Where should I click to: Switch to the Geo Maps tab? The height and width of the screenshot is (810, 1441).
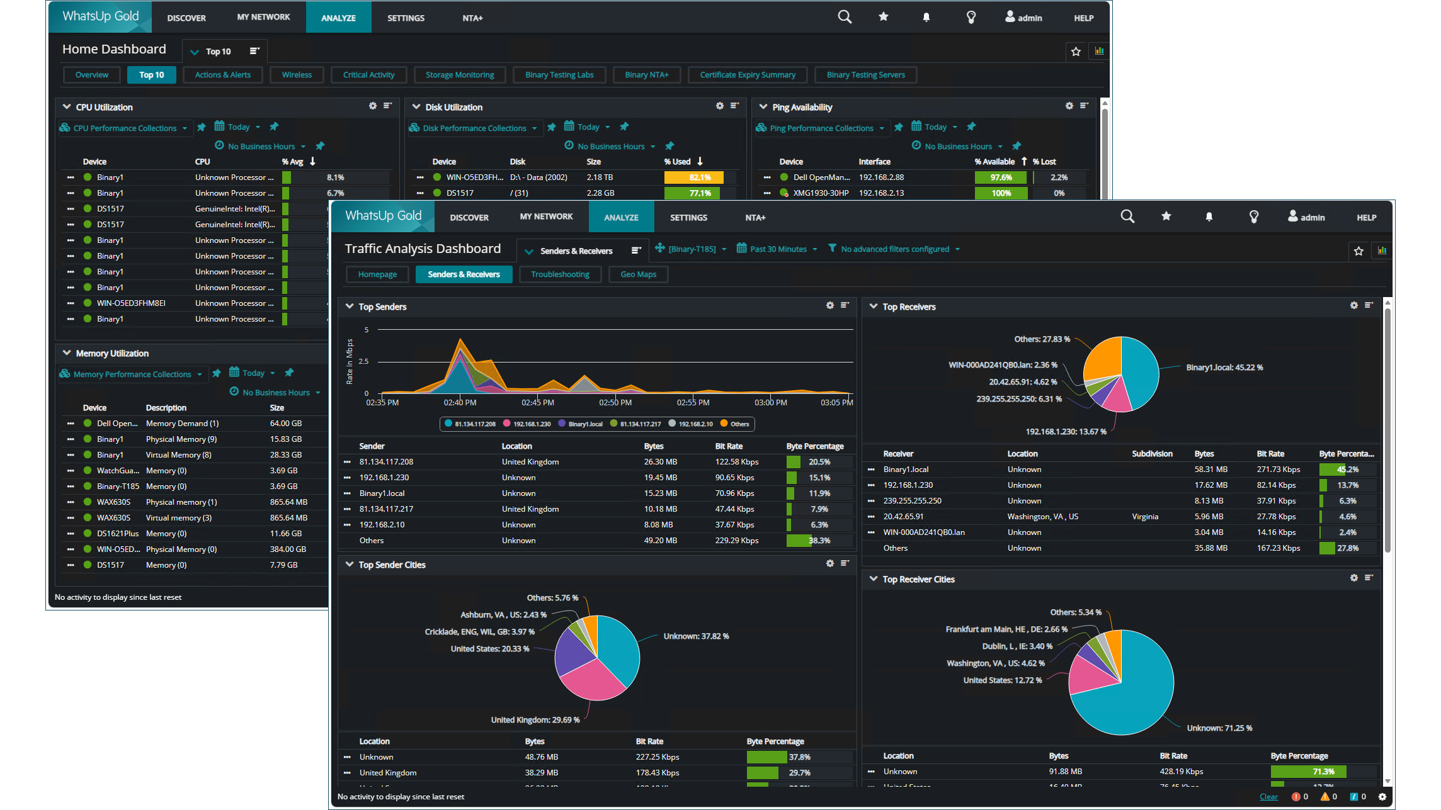pyautogui.click(x=638, y=274)
